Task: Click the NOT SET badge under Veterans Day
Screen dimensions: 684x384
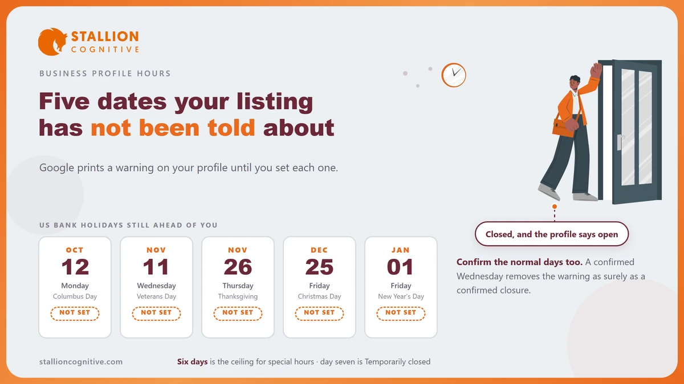Action: tap(156, 313)
